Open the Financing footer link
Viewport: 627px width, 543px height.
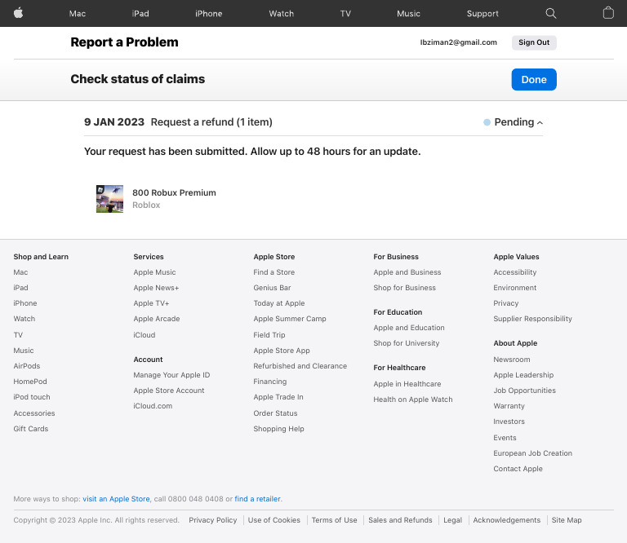click(x=270, y=382)
